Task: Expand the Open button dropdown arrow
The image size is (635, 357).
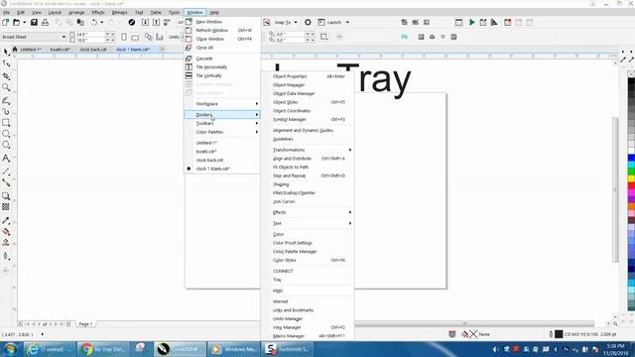Action: (x=24, y=22)
